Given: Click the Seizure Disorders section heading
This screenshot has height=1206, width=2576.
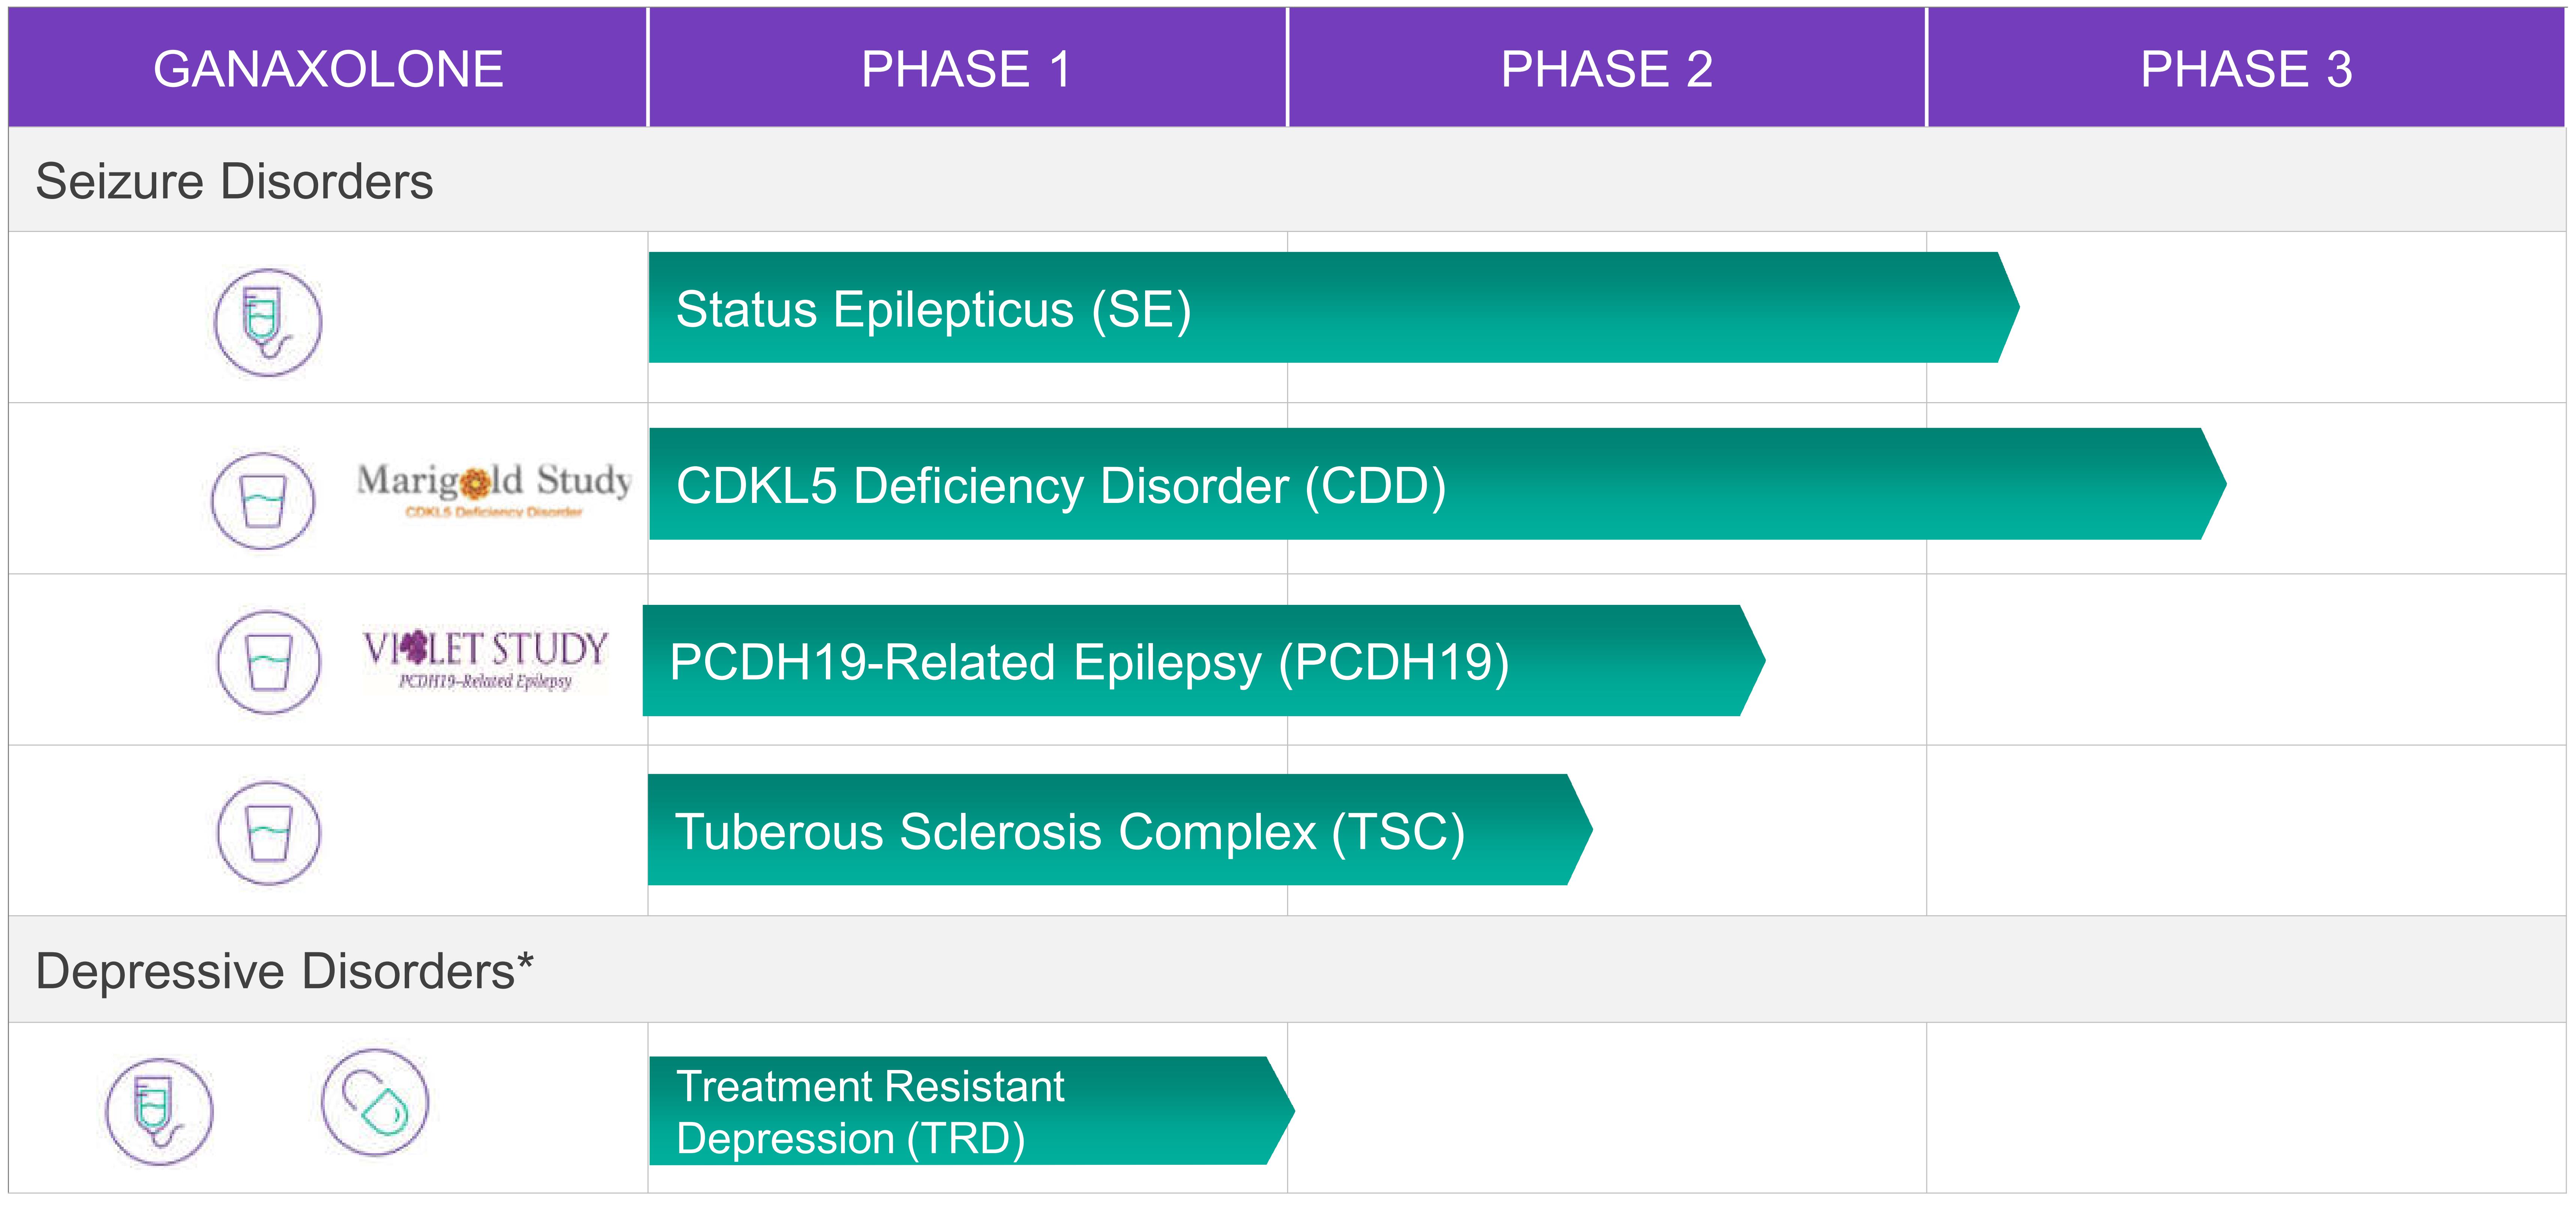Looking at the screenshot, I should [x=234, y=181].
